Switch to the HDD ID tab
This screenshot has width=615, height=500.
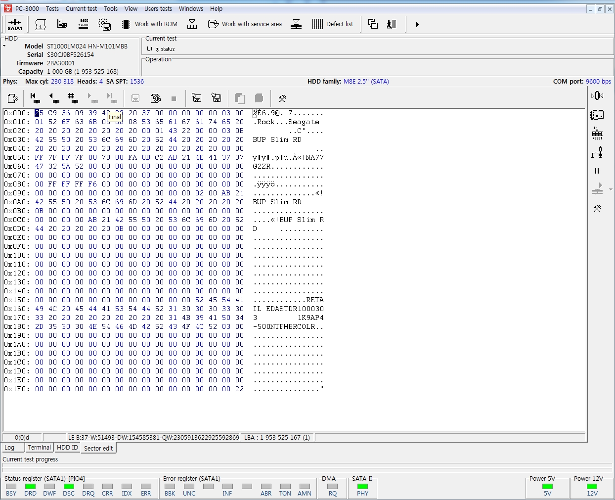coord(67,447)
